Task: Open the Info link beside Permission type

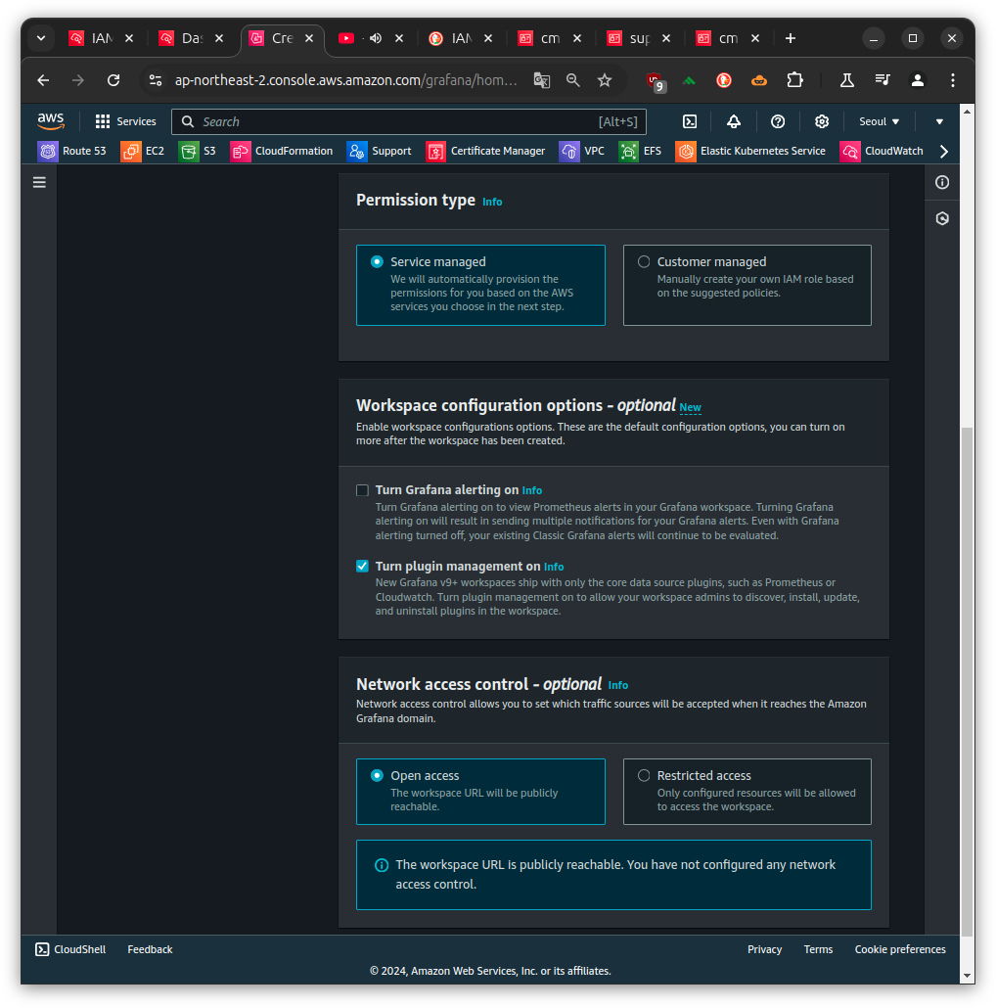Action: pyautogui.click(x=492, y=202)
